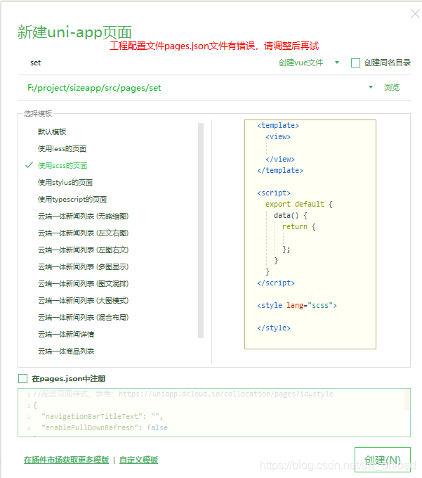Click the 浏览 browse button

[x=392, y=87]
